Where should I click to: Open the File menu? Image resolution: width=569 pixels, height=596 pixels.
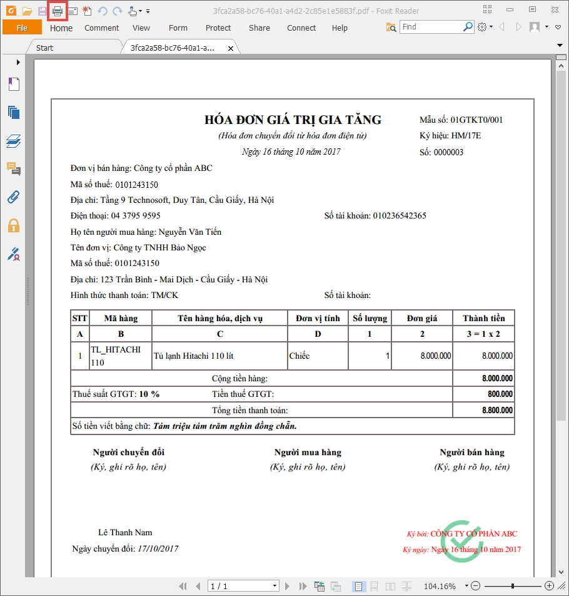(x=22, y=28)
